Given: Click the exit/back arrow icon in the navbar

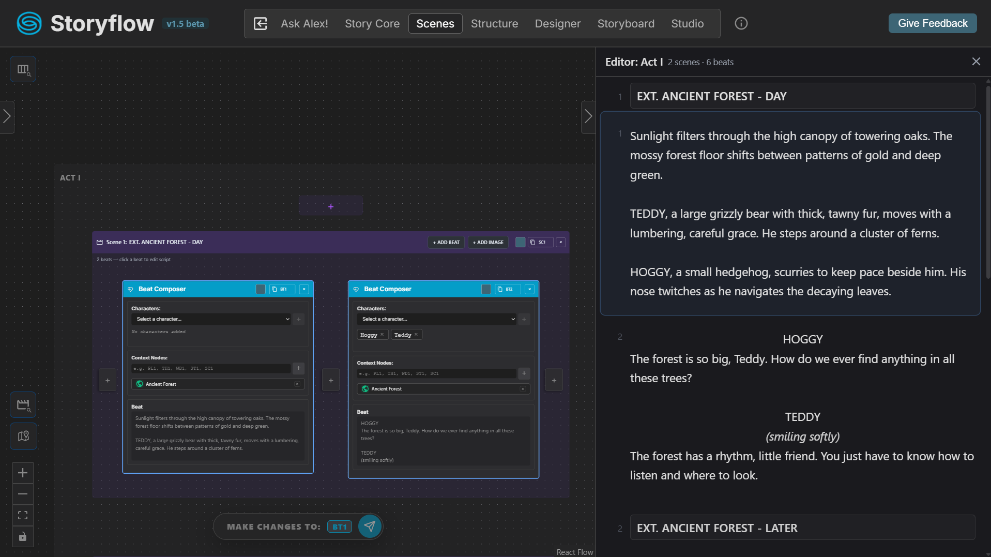Looking at the screenshot, I should point(261,23).
